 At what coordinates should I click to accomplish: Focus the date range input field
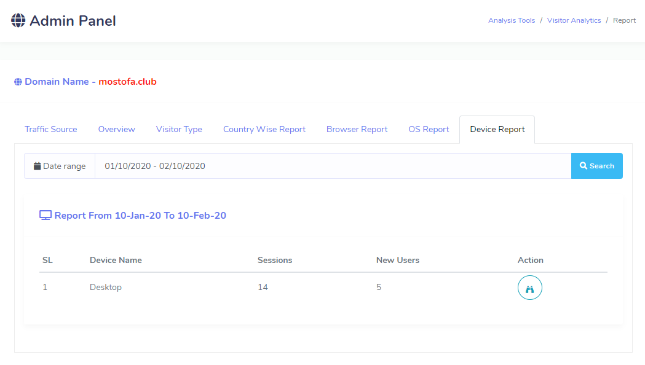tap(332, 166)
